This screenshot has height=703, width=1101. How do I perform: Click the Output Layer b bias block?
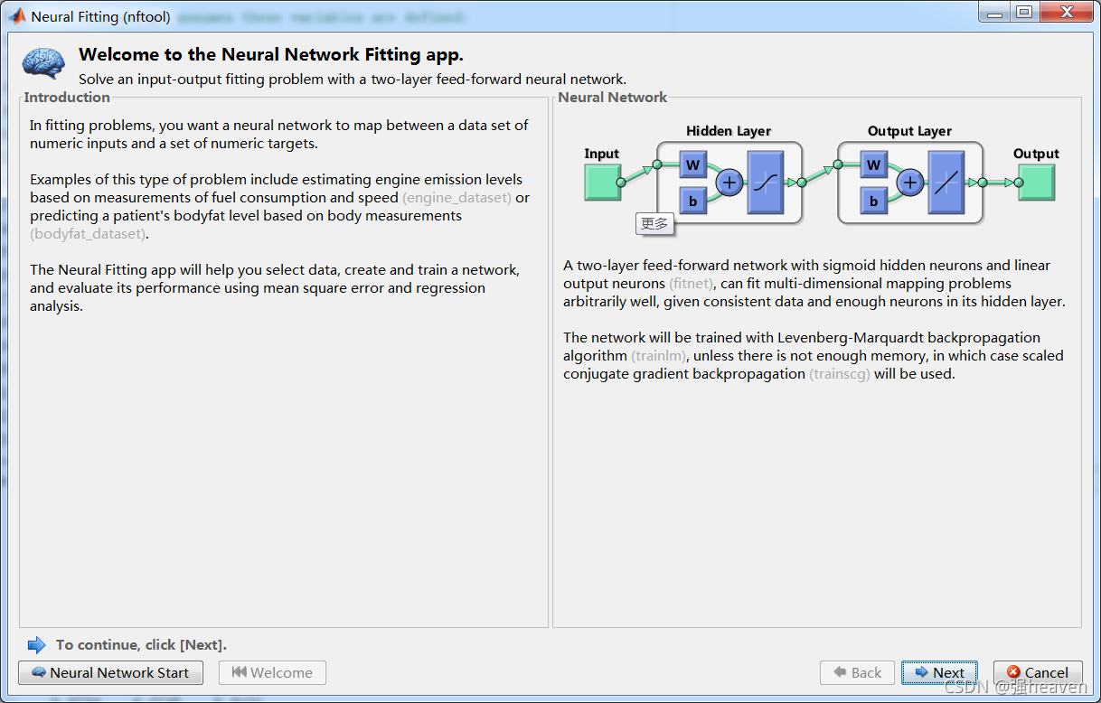click(x=873, y=201)
